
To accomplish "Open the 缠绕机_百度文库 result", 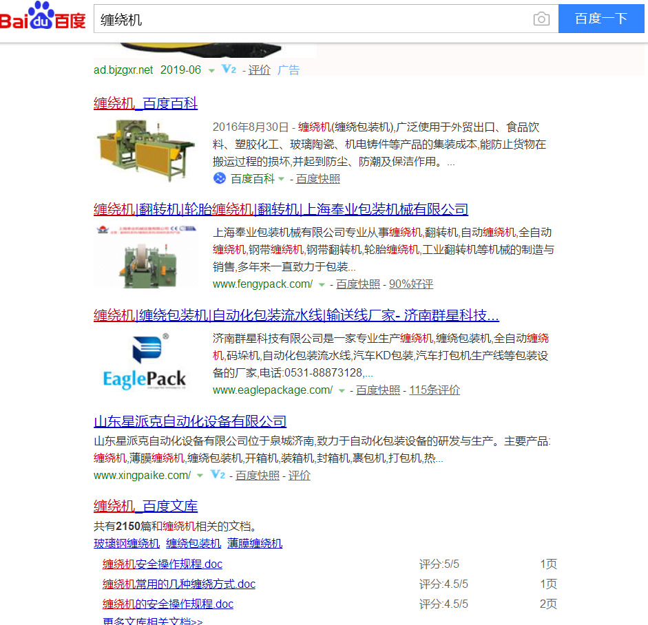I will [x=145, y=506].
